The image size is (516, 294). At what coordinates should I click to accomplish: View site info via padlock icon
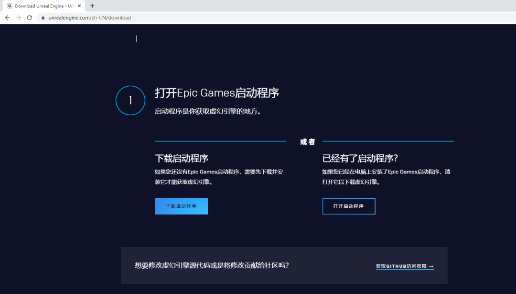click(x=43, y=18)
